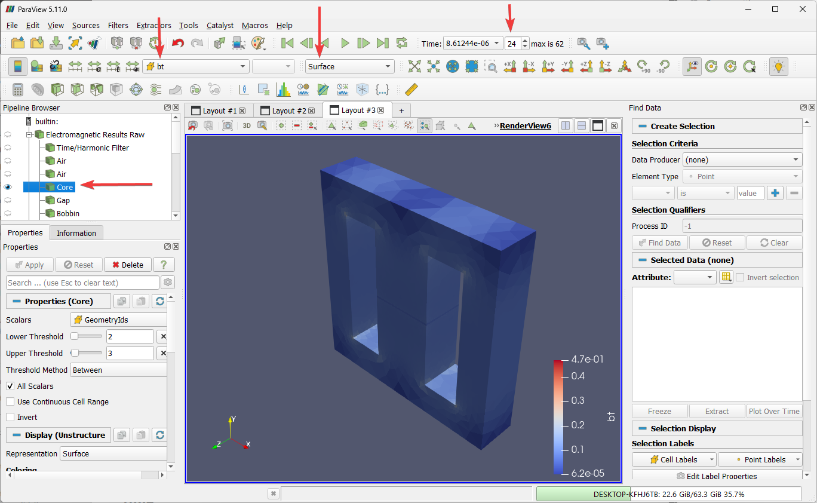Set view direction to +Y
The height and width of the screenshot is (503, 817).
[548, 66]
